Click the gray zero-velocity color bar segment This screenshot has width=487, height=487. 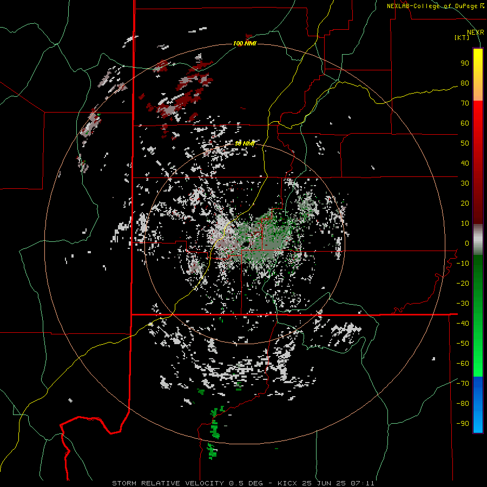tap(478, 239)
